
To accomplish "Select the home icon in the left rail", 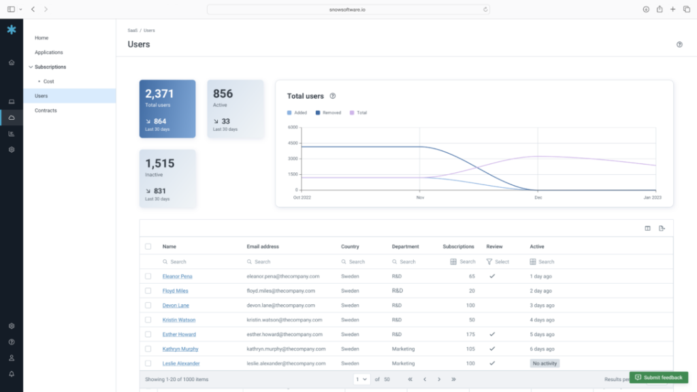I will tap(11, 62).
